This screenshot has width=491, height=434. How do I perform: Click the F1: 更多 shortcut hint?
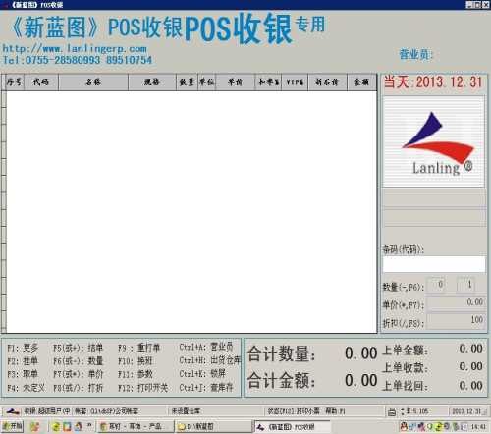(23, 348)
